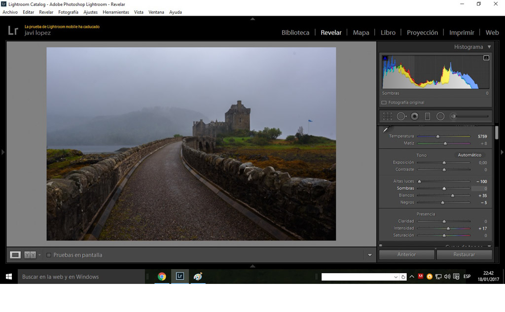This screenshot has width=505, height=312.
Task: Toggle shadow clipping indicator in histogram
Action: (x=385, y=58)
